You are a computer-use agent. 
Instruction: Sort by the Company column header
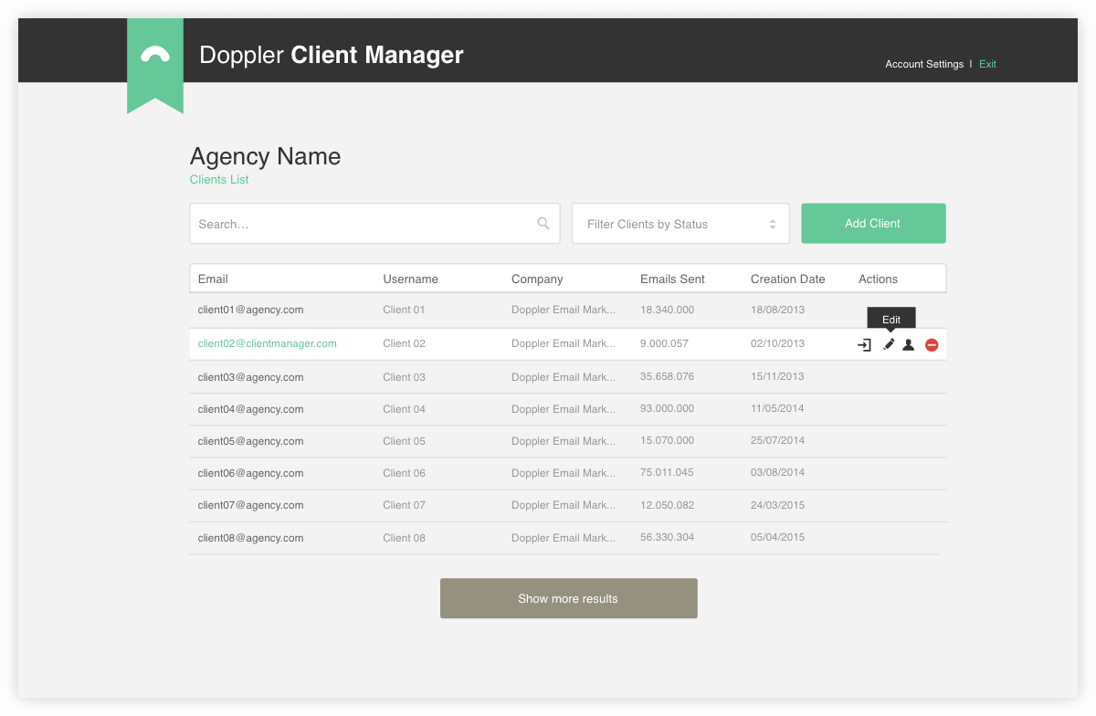(x=537, y=279)
